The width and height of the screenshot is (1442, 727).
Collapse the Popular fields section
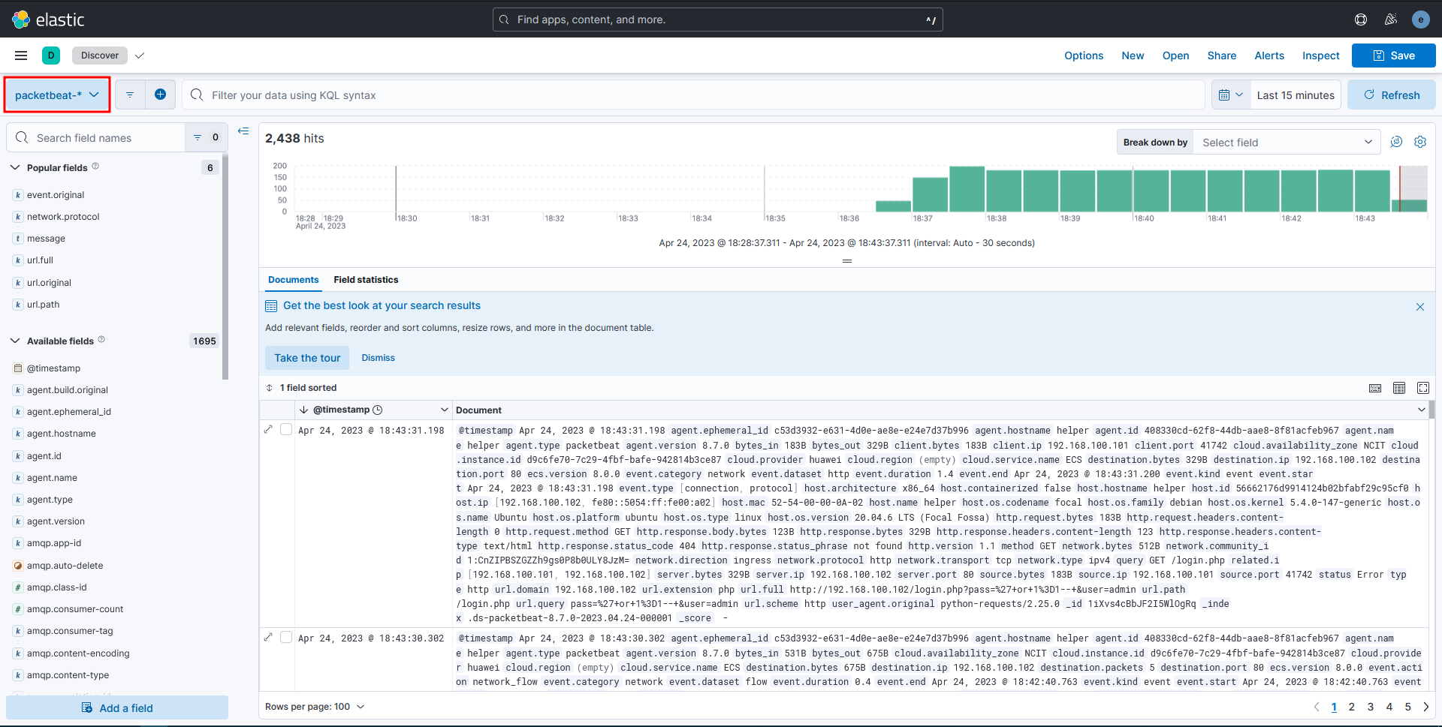pyautogui.click(x=15, y=168)
